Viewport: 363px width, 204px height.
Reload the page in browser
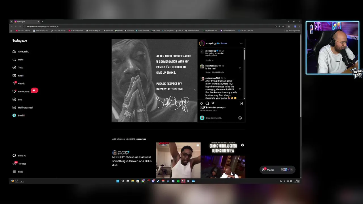tap(20, 26)
